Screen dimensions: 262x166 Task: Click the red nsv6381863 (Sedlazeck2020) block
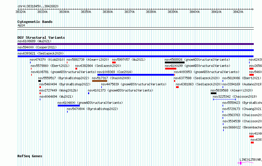click(x=177, y=87)
